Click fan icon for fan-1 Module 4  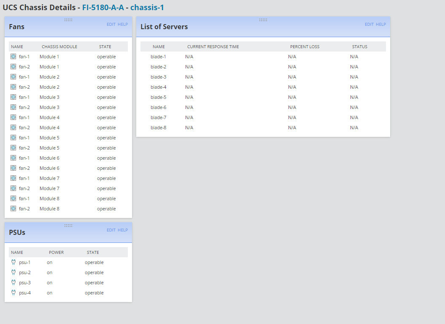coord(13,117)
